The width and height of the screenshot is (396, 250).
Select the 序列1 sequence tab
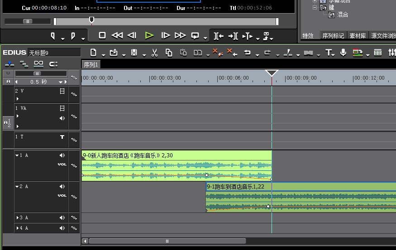[91, 65]
